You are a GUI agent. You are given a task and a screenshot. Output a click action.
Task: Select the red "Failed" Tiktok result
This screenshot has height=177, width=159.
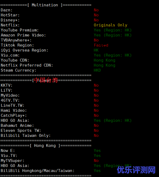[101, 45]
